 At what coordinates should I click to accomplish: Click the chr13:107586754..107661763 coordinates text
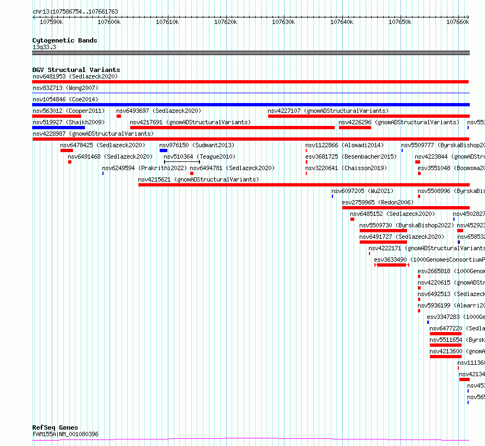pyautogui.click(x=75, y=11)
